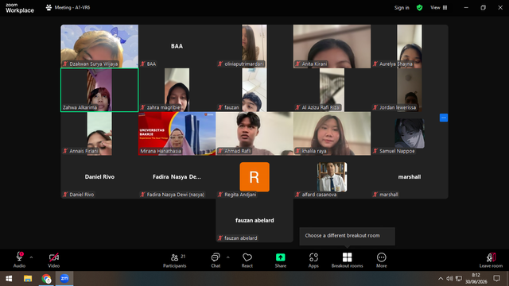The width and height of the screenshot is (509, 286).
Task: Open Google Chrome from the taskbar
Action: [46, 279]
